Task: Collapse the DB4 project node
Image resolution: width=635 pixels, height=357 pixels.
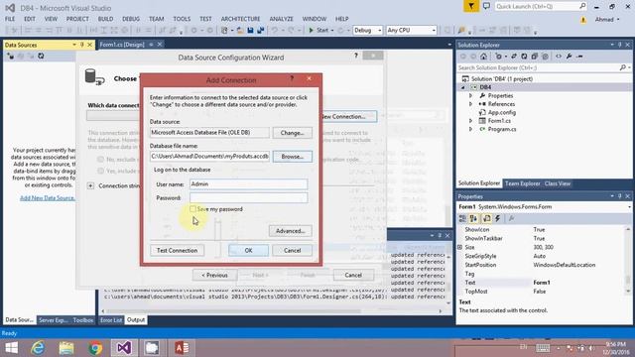Action: tap(463, 87)
